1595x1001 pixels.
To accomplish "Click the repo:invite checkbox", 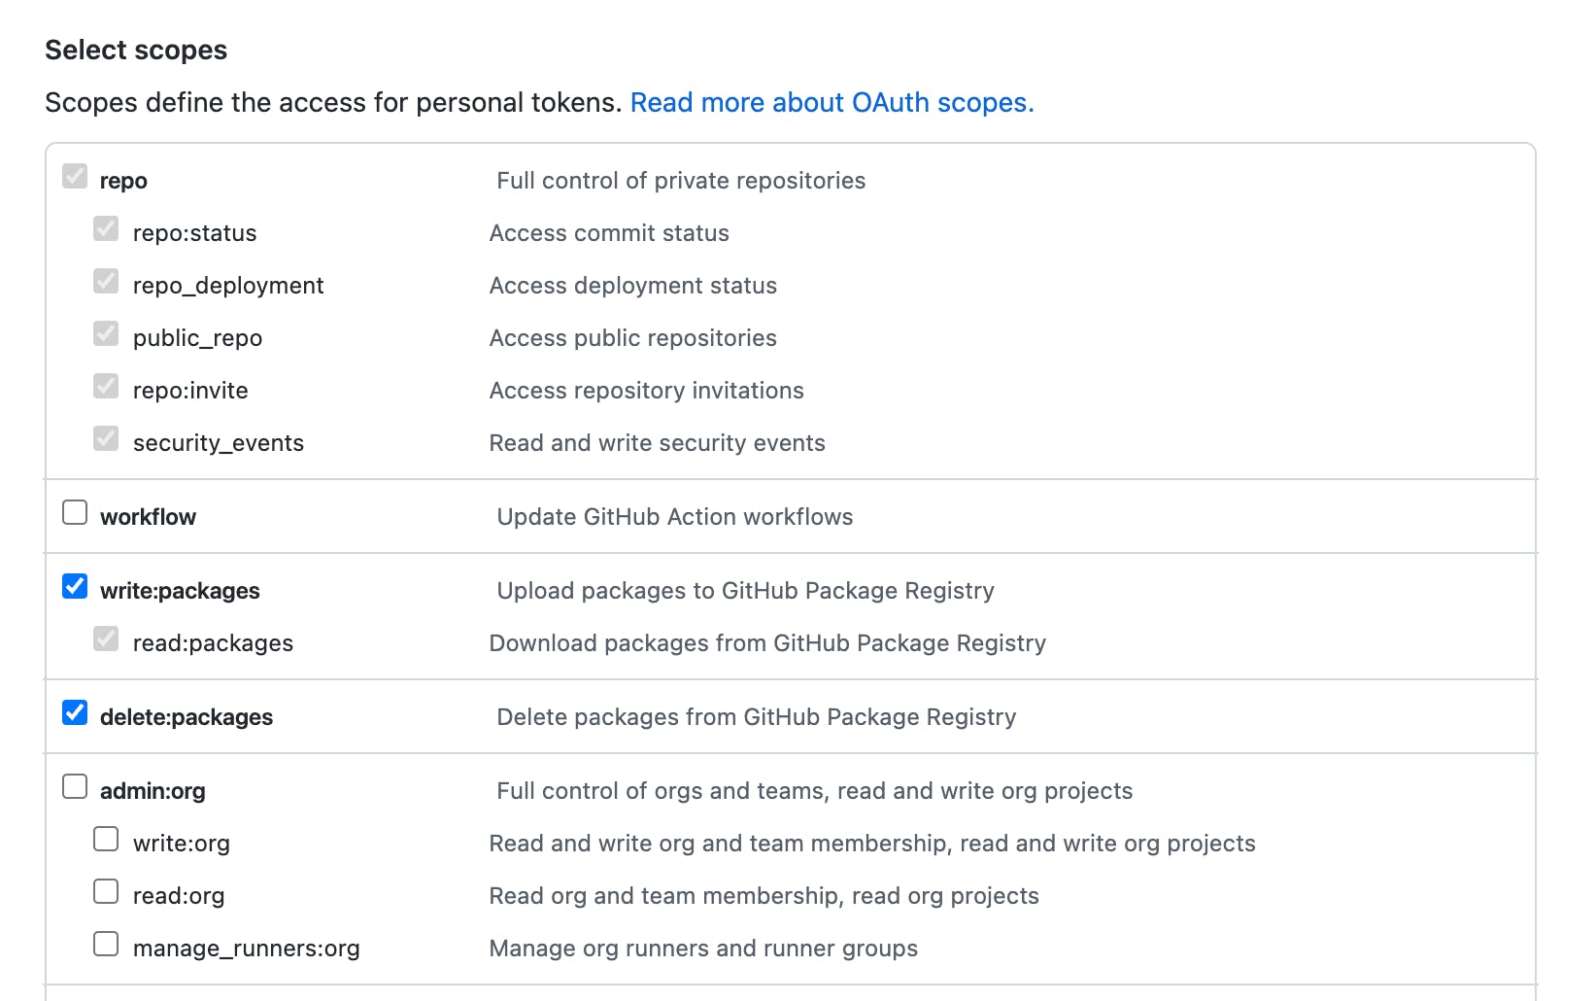I will (106, 386).
